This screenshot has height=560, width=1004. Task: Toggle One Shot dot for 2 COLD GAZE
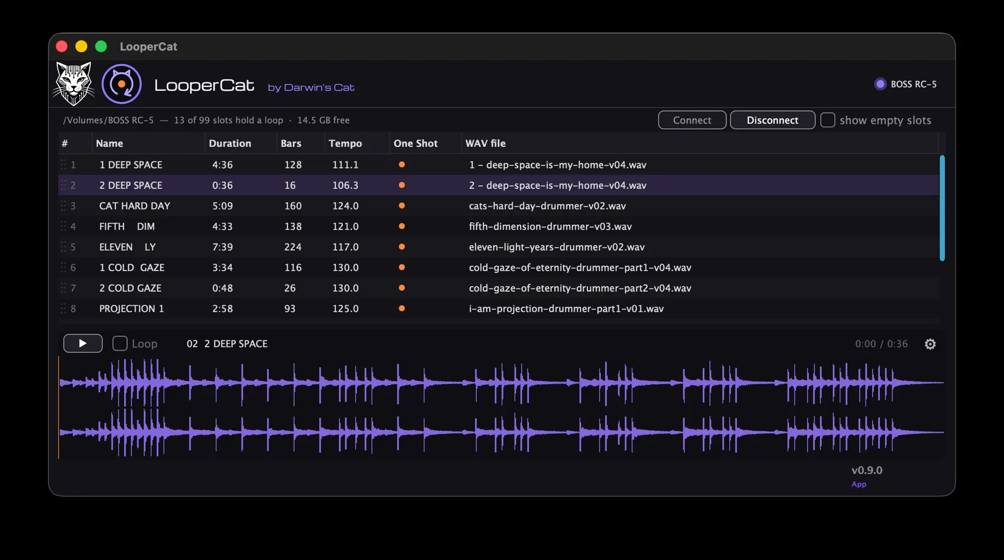402,288
